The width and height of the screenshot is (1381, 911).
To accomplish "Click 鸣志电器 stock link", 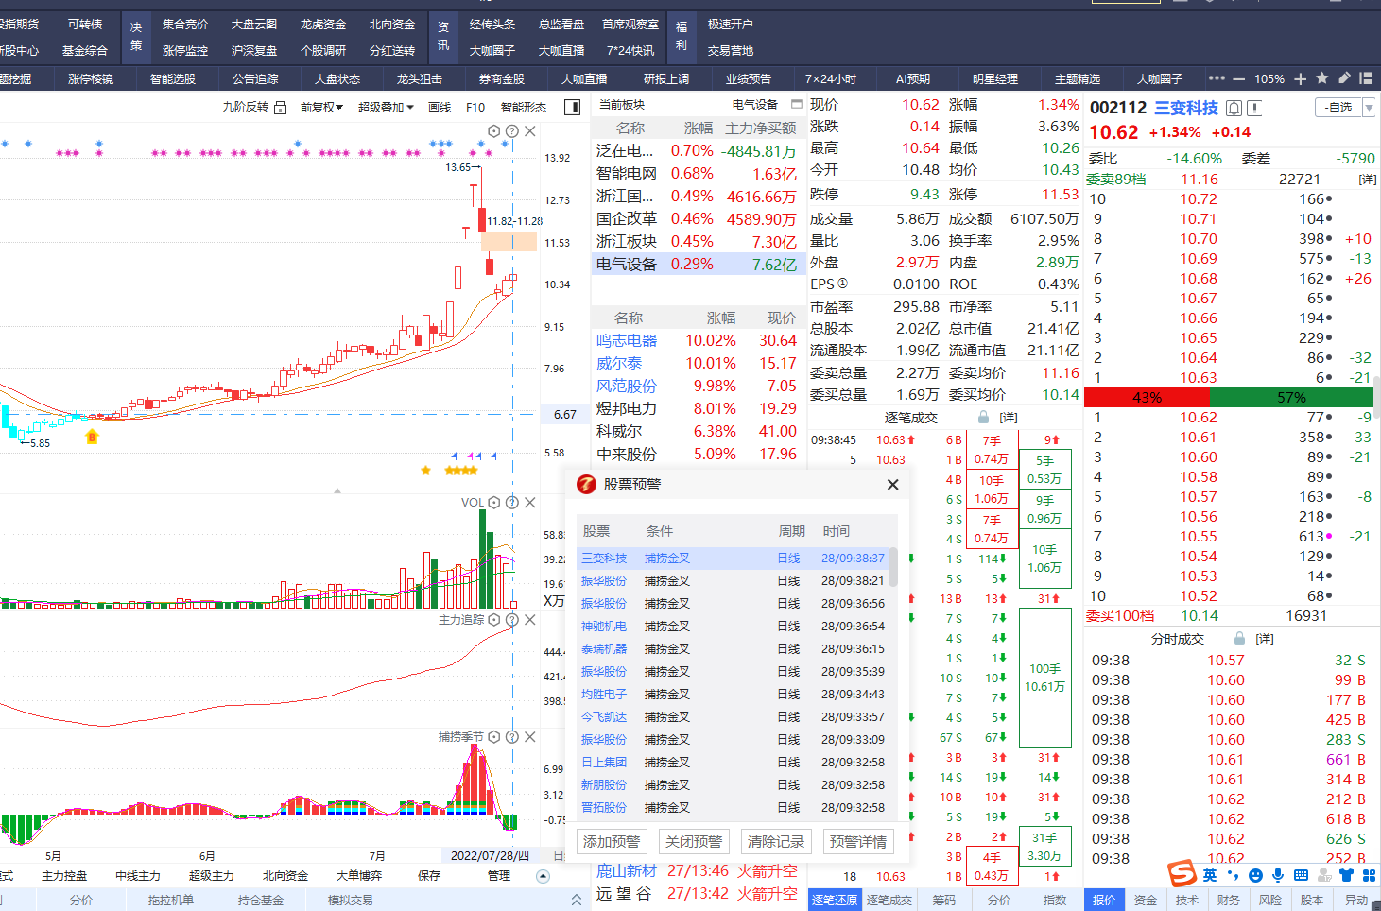I will tap(627, 341).
